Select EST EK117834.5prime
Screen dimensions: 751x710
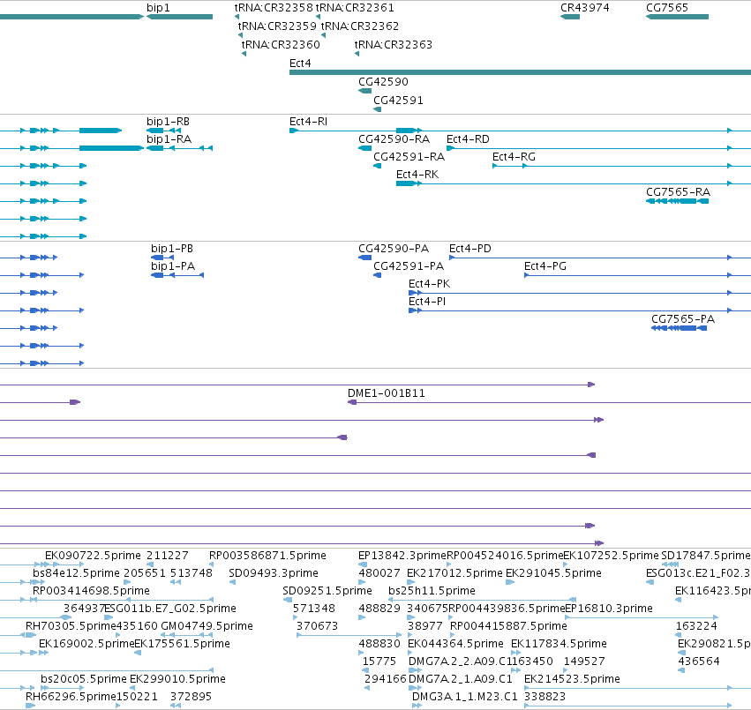pyautogui.click(x=559, y=644)
